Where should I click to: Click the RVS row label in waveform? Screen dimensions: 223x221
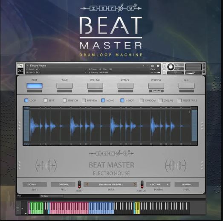[26, 144]
